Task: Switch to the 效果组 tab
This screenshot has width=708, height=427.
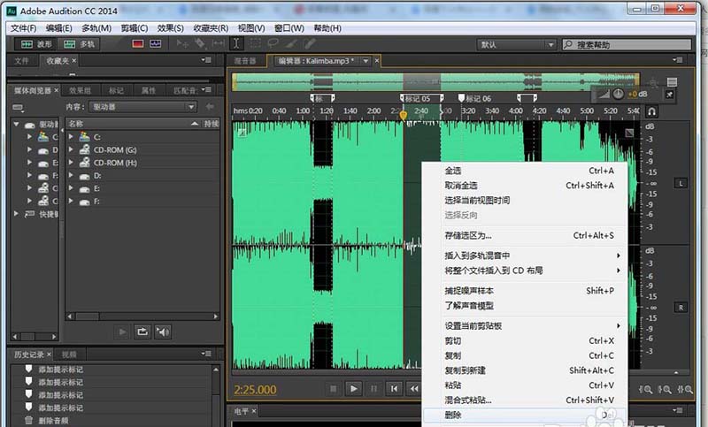Action: 80,91
